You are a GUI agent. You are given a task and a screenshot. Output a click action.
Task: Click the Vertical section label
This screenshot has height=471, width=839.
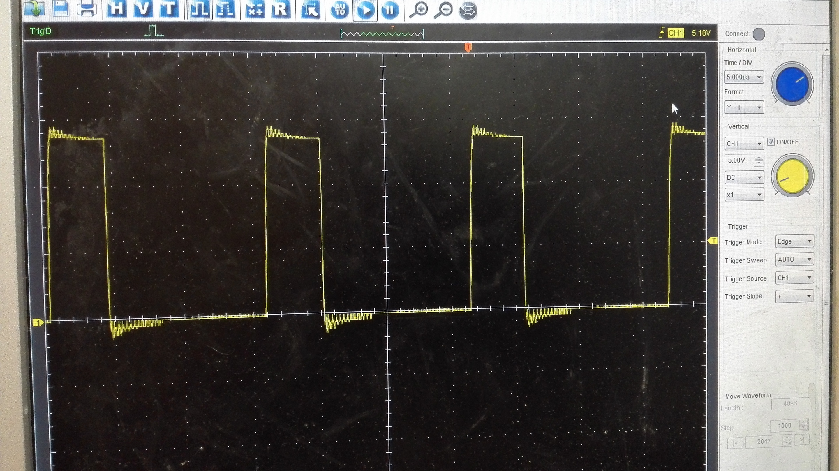pos(738,126)
